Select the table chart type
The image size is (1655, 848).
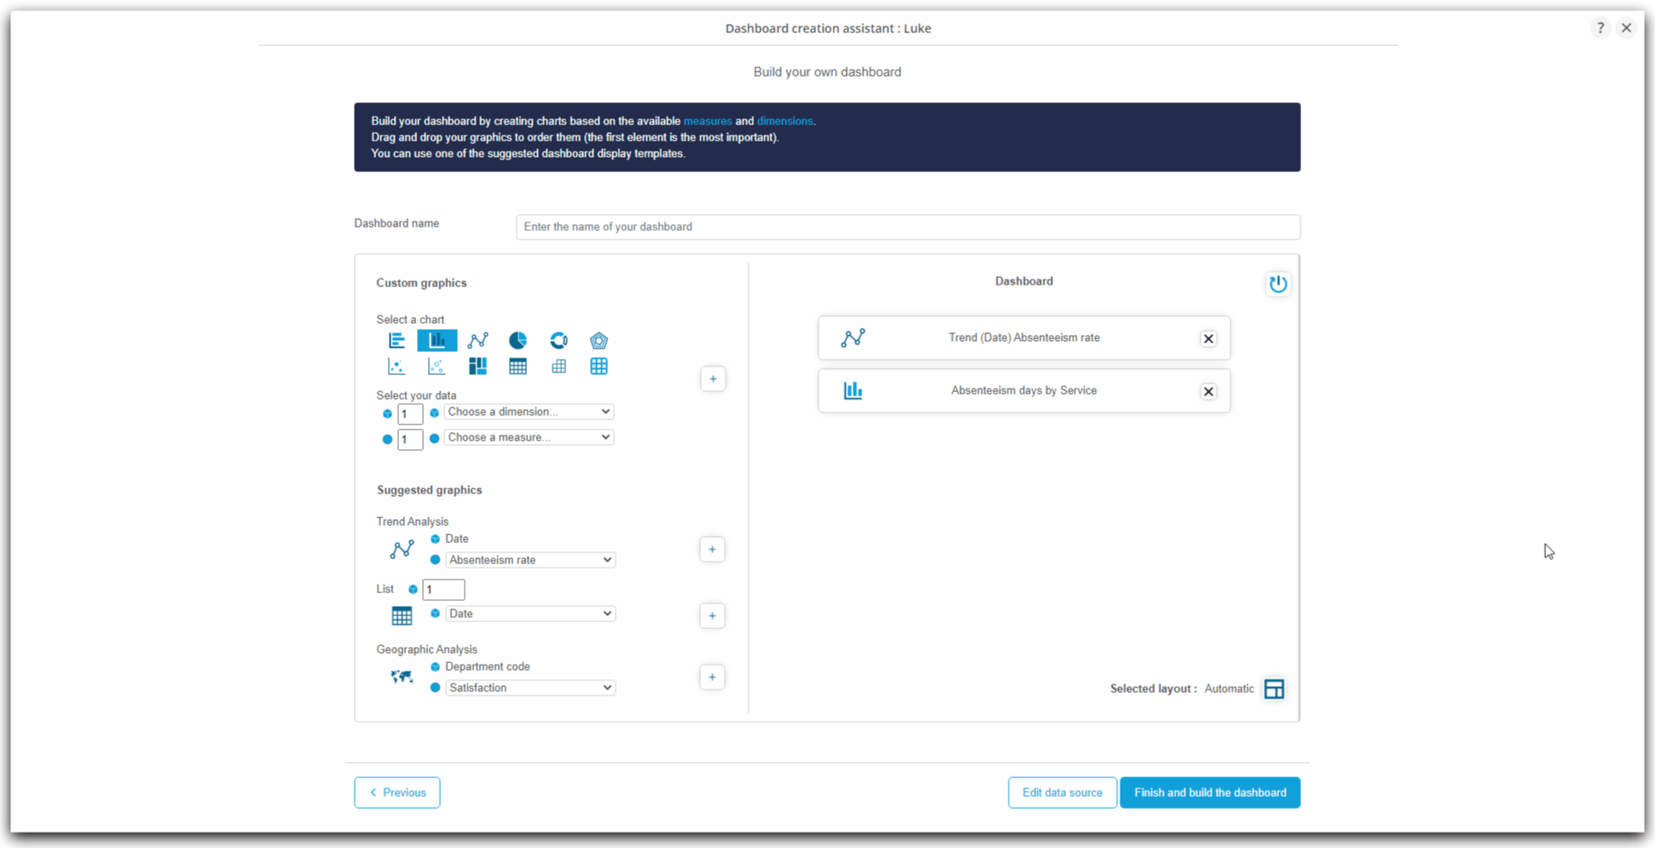click(x=518, y=366)
